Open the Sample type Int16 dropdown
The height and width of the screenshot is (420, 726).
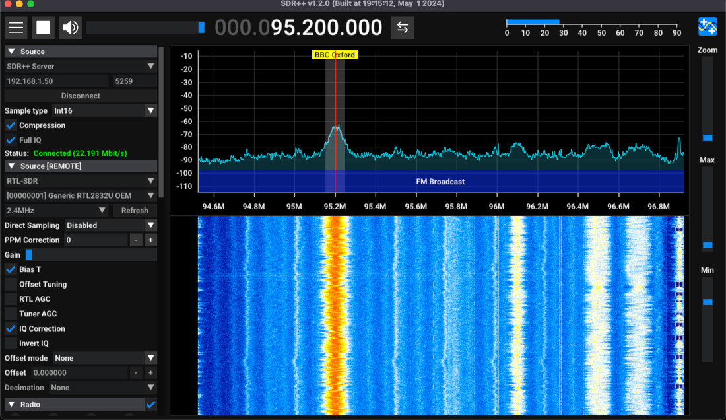click(104, 111)
